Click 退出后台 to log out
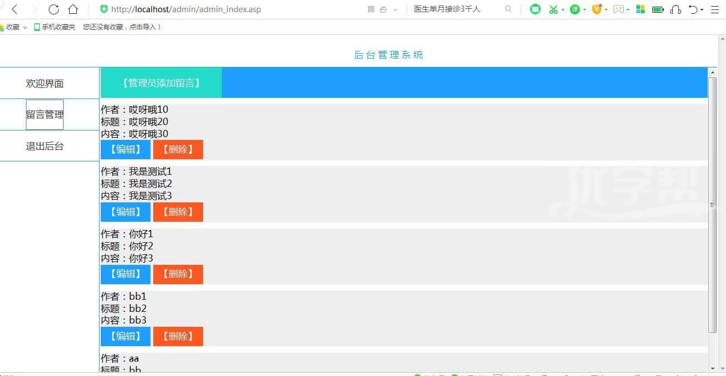 click(45, 147)
